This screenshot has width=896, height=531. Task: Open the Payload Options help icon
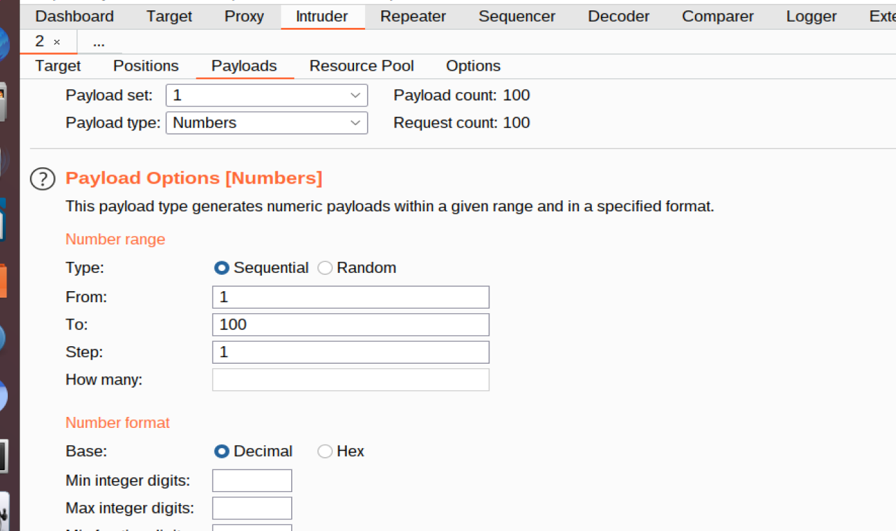click(43, 179)
